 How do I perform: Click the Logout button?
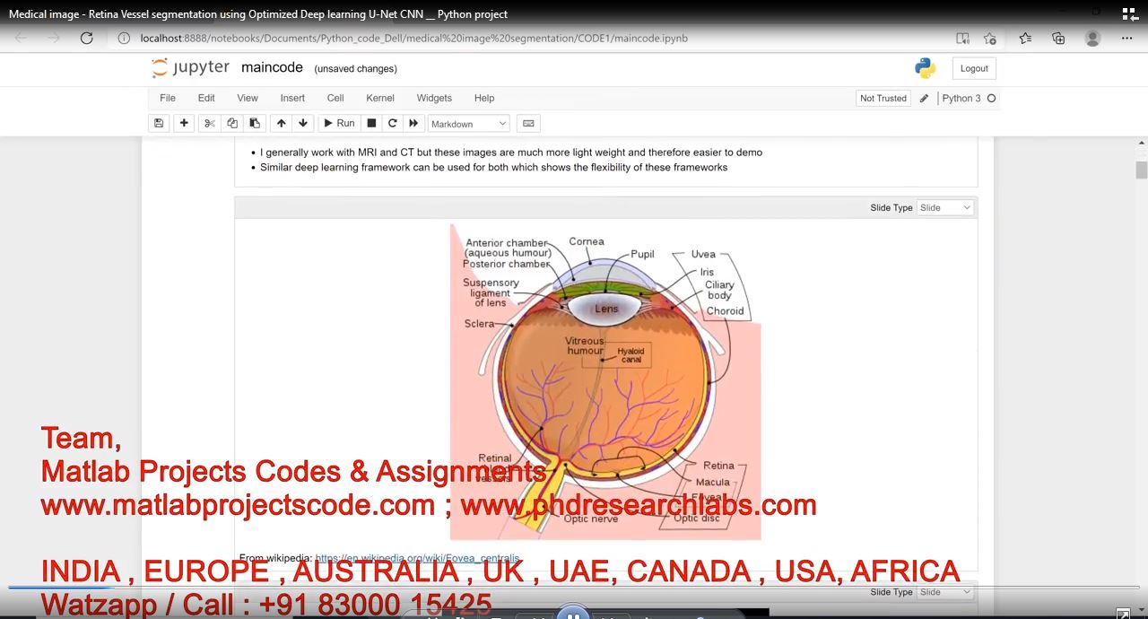pos(974,69)
